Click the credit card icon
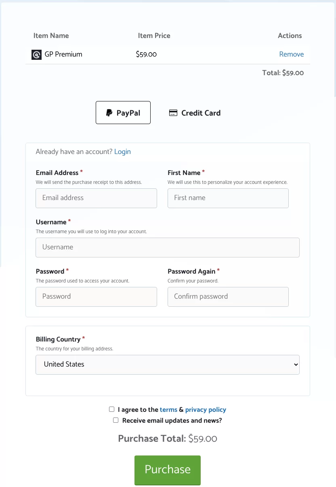Viewport: 336px width, 487px height. coord(173,113)
